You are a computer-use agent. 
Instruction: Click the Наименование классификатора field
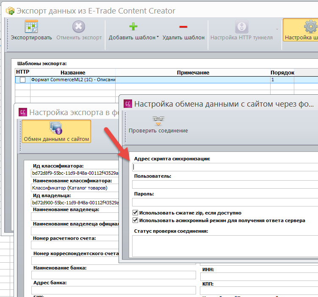(75, 188)
